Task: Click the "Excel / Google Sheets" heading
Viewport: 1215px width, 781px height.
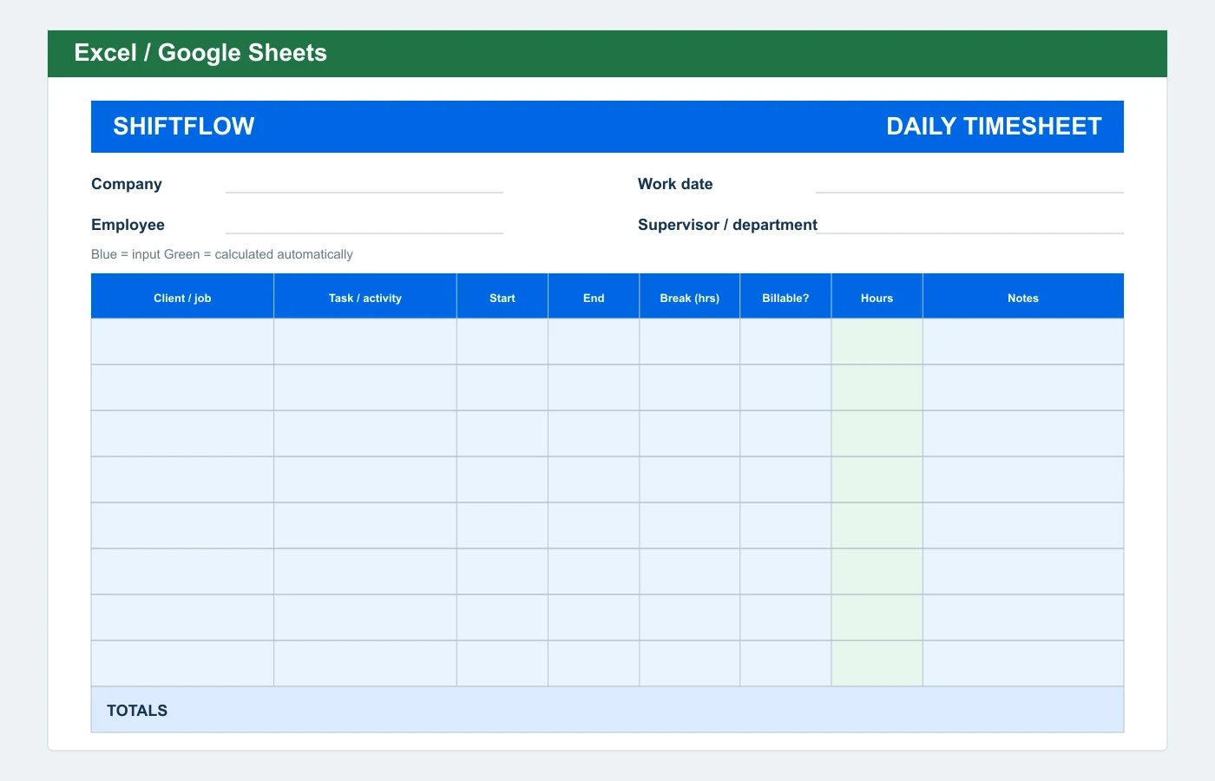Action: (200, 53)
